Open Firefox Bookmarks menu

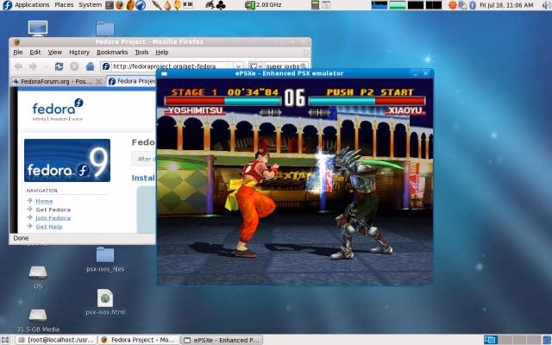click(x=112, y=52)
